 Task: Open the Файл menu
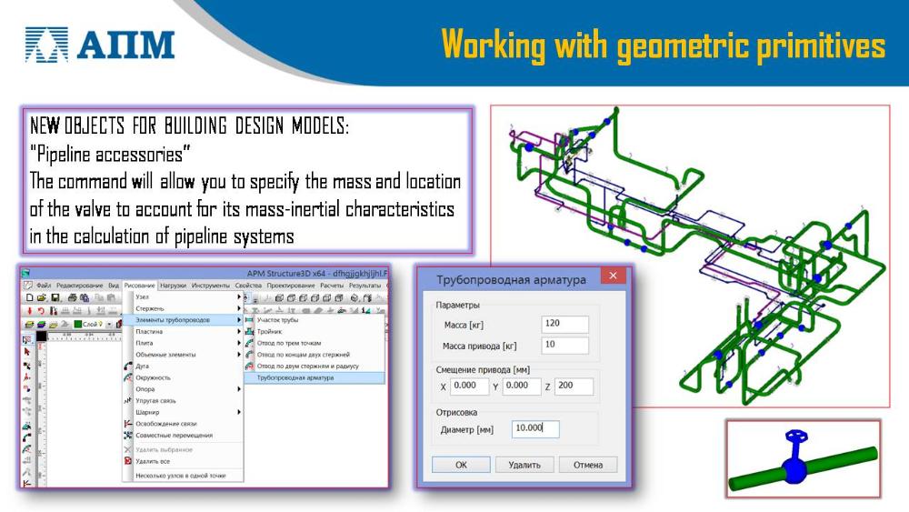coord(44,285)
